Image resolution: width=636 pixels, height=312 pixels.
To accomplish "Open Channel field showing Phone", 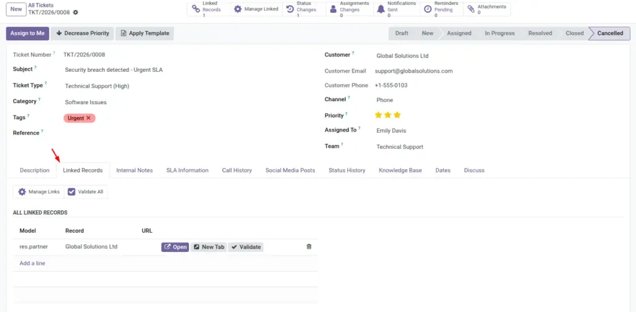I will (x=499, y=100).
